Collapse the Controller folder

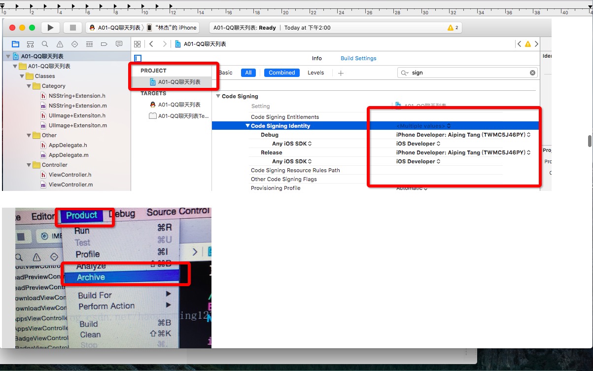[x=29, y=165]
